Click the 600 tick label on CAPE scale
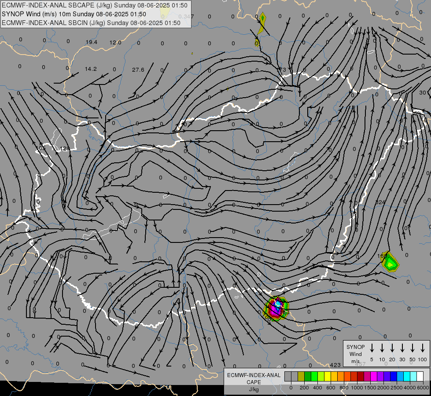 pyautogui.click(x=331, y=388)
